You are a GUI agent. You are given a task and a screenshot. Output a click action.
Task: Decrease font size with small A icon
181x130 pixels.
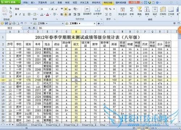point(56,9)
